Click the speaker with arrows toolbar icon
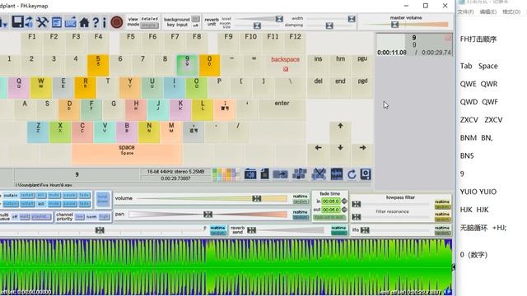Viewport: 527px width, 296px height. pos(30,22)
